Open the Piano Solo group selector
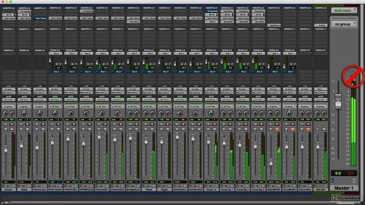 [x=305, y=106]
